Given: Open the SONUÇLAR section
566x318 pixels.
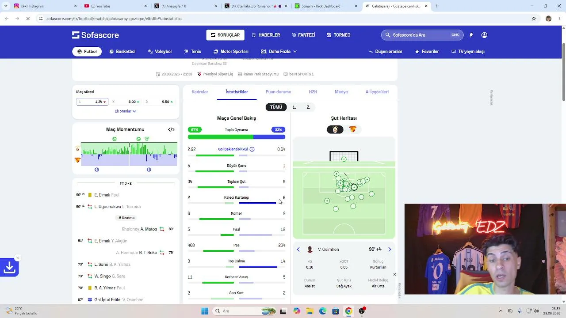Looking at the screenshot, I should click(226, 35).
